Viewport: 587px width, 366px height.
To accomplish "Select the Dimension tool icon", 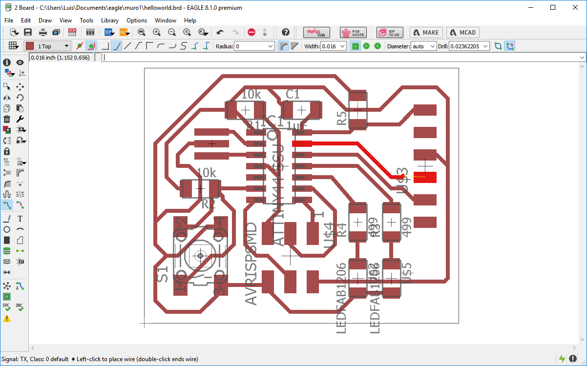I will (x=7, y=272).
